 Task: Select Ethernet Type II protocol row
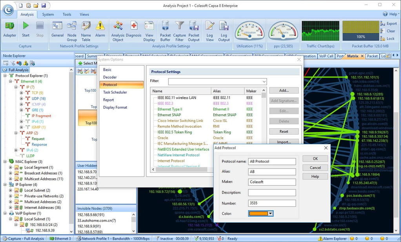[206, 109]
